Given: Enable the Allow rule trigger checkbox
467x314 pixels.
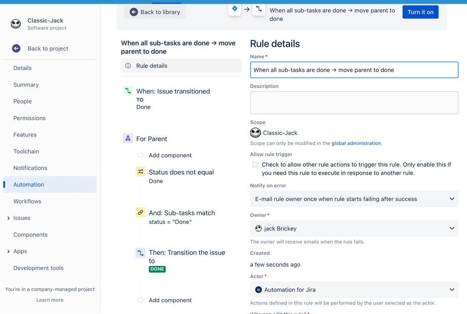Looking at the screenshot, I should 255,164.
